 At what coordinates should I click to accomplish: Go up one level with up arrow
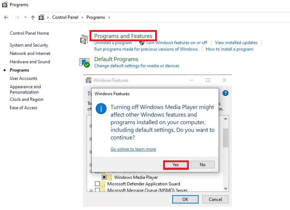(33, 17)
